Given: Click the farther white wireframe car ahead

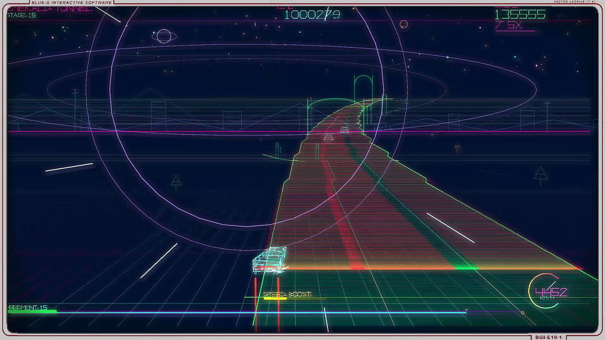Looking at the screenshot, I should 344,129.
